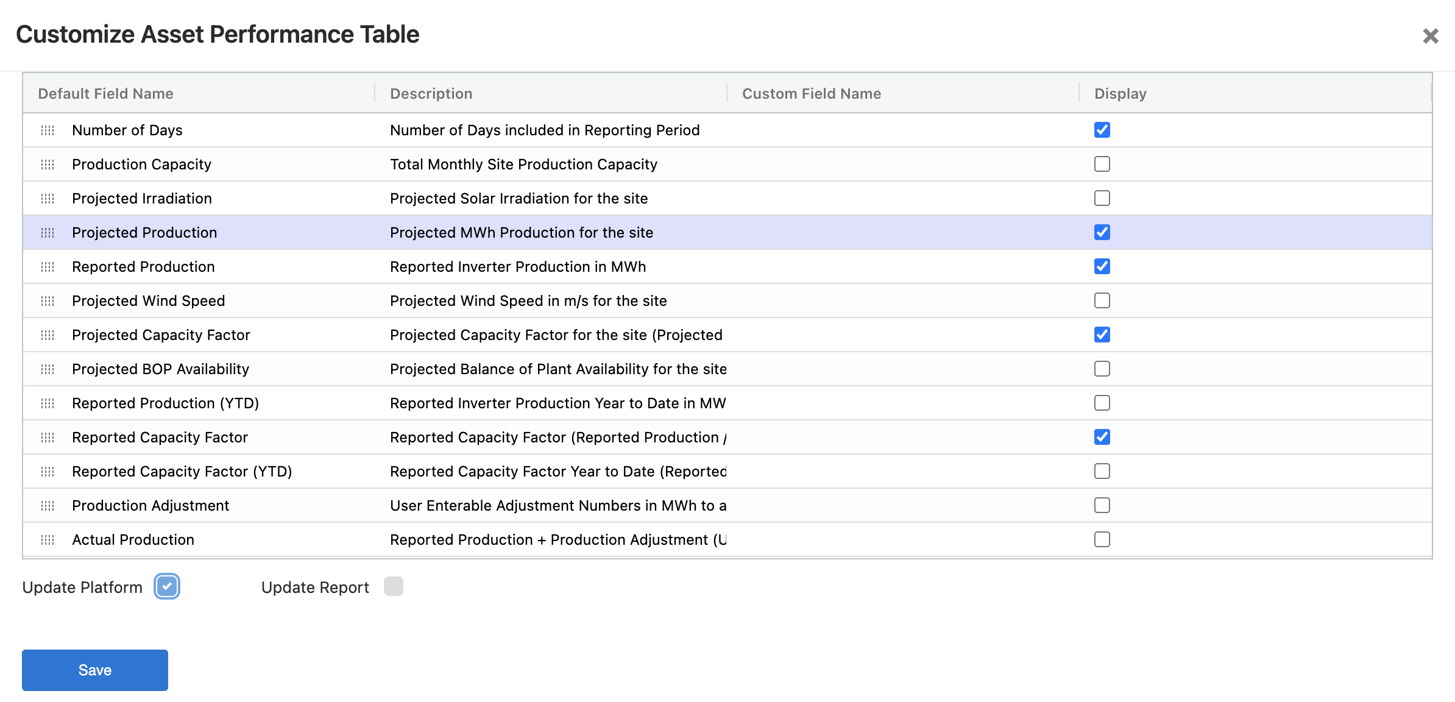Click drag handle beside Projected Irradiation

point(48,199)
